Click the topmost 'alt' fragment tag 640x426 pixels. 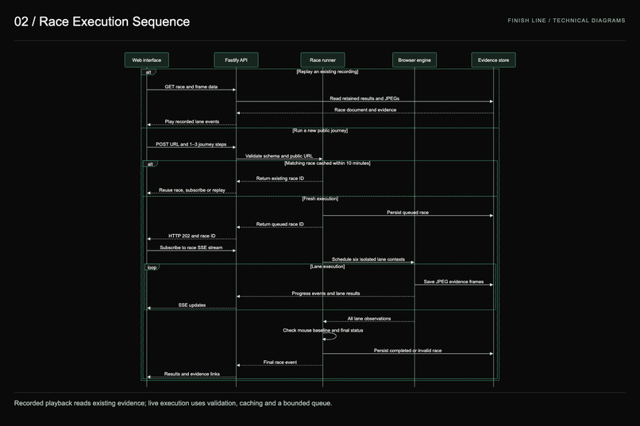coord(148,72)
